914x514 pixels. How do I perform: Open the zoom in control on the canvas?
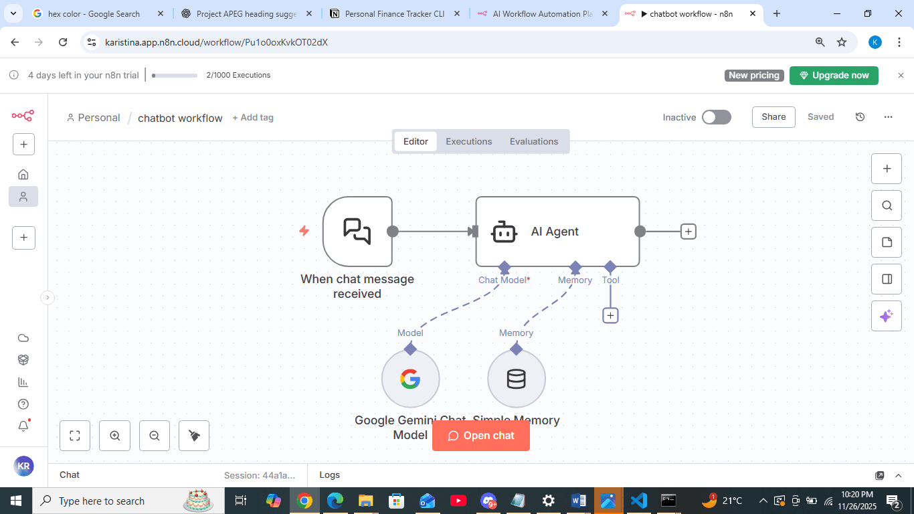114,436
